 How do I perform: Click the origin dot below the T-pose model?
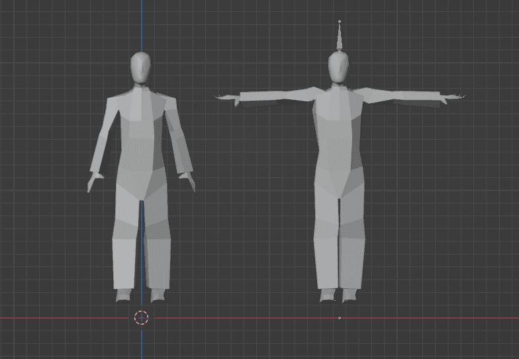click(x=339, y=318)
